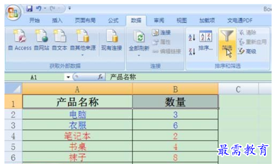Select row 5 header
Image resolution: width=272 pixels, height=164 pixels.
13,147
